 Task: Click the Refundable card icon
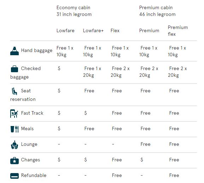[14, 176]
